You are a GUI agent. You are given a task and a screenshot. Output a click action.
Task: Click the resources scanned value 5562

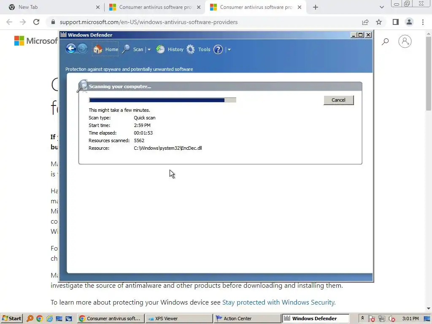(139, 140)
